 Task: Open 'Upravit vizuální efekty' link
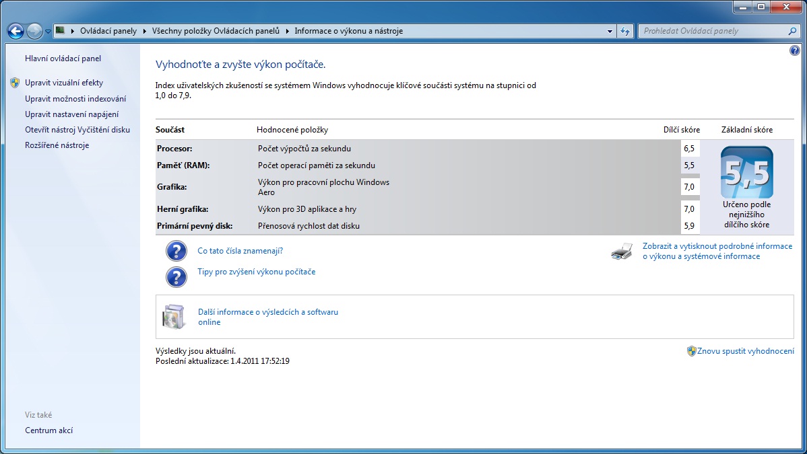click(64, 83)
